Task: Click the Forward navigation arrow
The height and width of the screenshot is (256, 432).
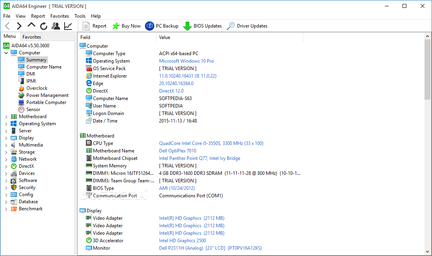Action: [19, 26]
